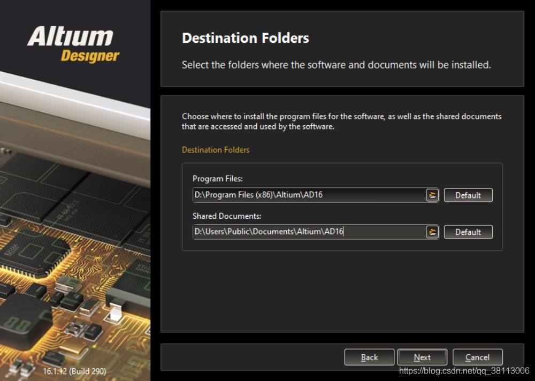
Task: Click the 'Program Files:' label
Action: click(x=217, y=179)
